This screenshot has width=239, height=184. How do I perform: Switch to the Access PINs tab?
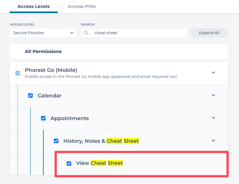click(x=81, y=6)
